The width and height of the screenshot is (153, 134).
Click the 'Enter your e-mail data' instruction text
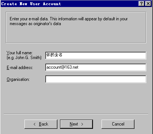point(69,21)
